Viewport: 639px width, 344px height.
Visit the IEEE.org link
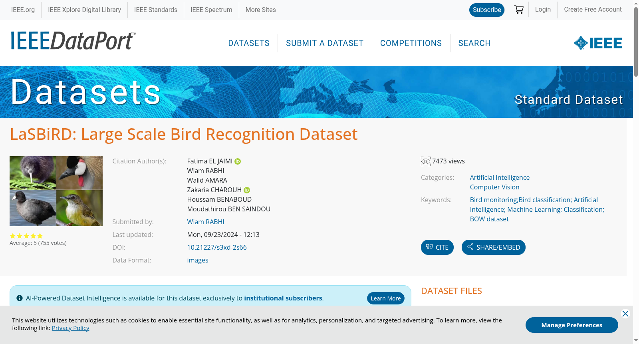23,10
